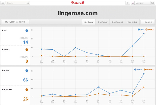The width and height of the screenshot is (156, 105).
Task: Click the Pins data point for 3/3 Sun
Action: pyautogui.click(x=41, y=49)
